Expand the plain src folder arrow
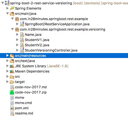This screenshot has width=128, height=116. click(7, 76)
